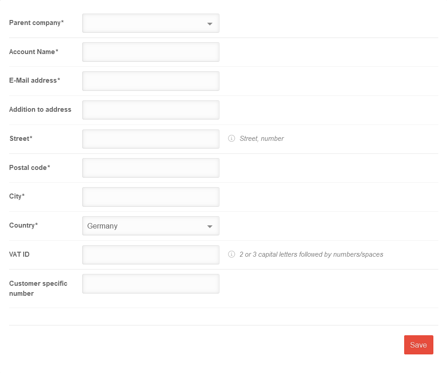Click inside the City input field

click(151, 197)
